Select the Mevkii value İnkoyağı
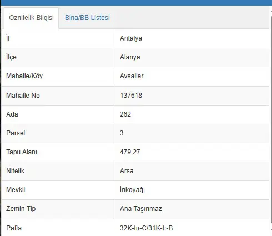 coord(132,190)
